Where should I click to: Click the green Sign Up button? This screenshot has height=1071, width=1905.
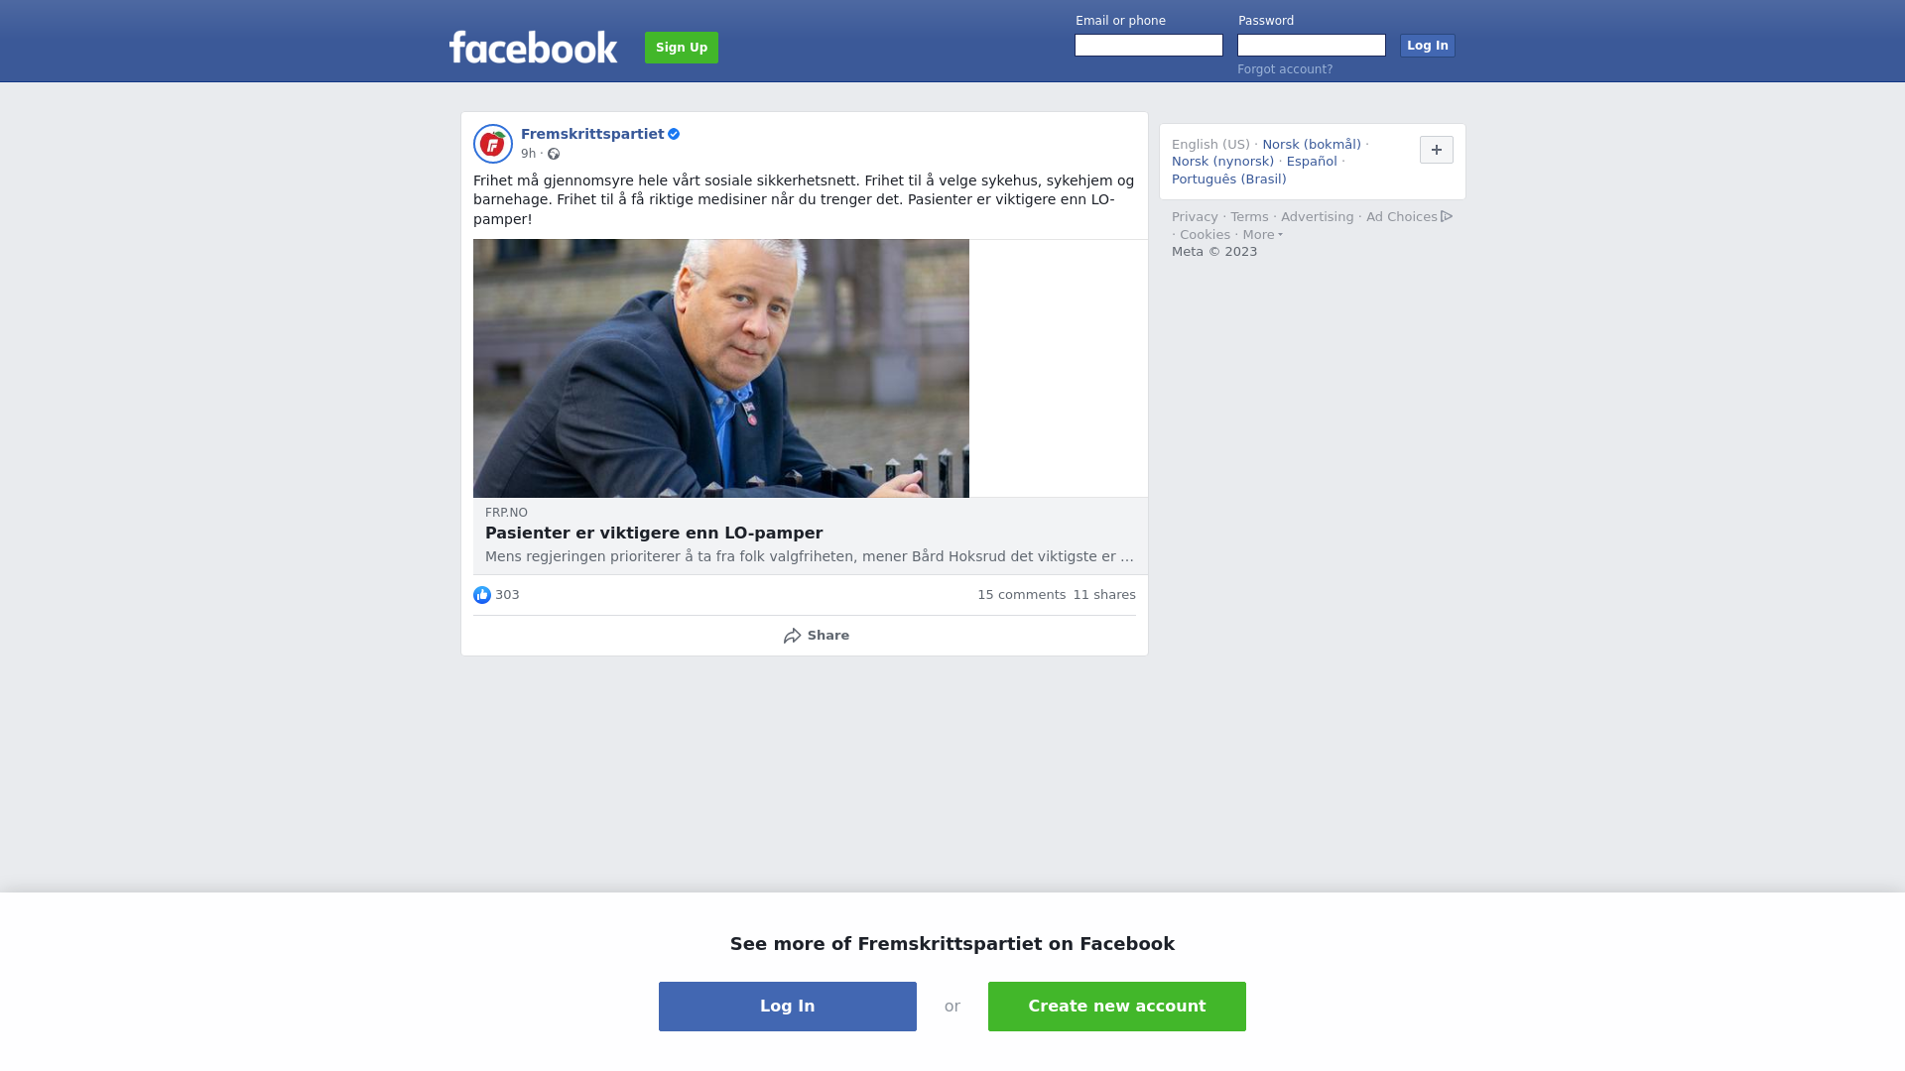point(682,48)
